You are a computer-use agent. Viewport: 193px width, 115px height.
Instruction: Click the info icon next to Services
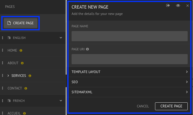(30, 76)
